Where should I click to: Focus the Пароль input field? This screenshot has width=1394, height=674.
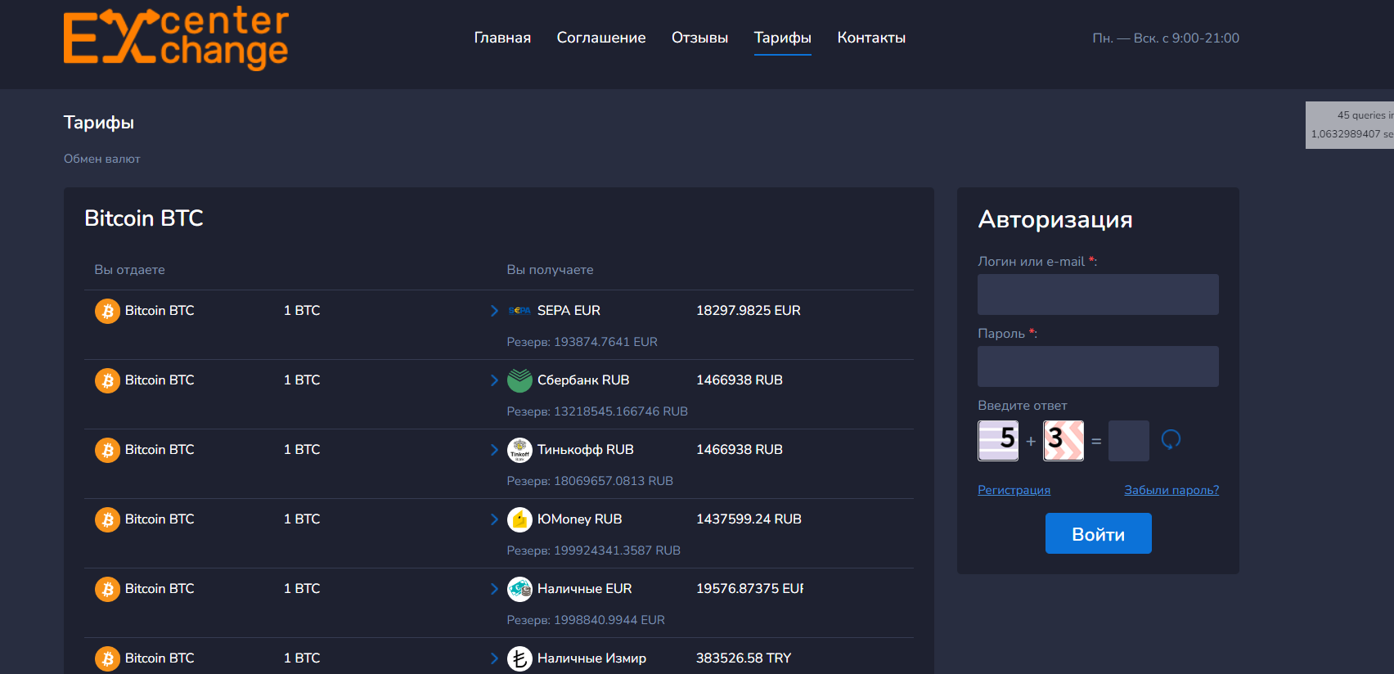pos(1098,366)
